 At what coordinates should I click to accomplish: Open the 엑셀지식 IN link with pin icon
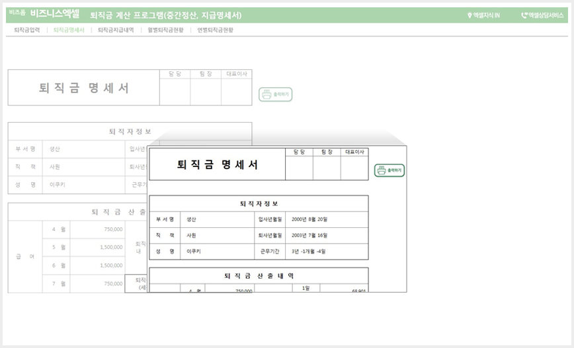tap(483, 15)
